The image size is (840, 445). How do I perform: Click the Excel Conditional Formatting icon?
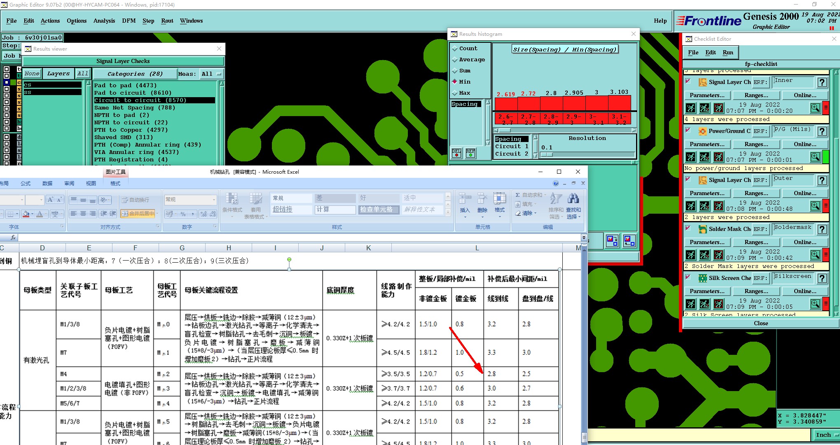point(232,199)
